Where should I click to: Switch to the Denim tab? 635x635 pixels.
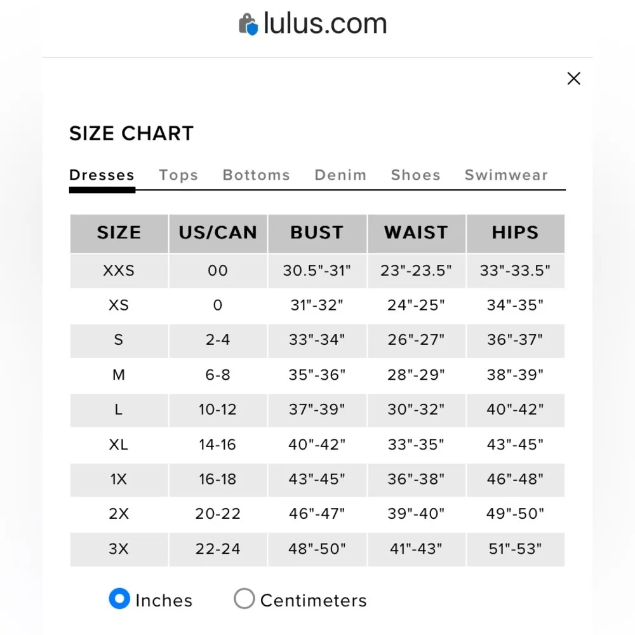tap(340, 175)
